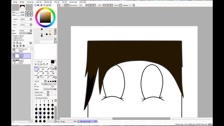This screenshot has height=126, width=224.
Task: Toggle the swatches panel icon
Action: 47,5
